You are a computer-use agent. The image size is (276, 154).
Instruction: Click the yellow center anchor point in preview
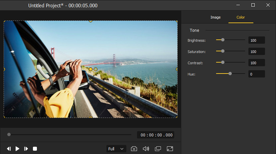[90, 69]
